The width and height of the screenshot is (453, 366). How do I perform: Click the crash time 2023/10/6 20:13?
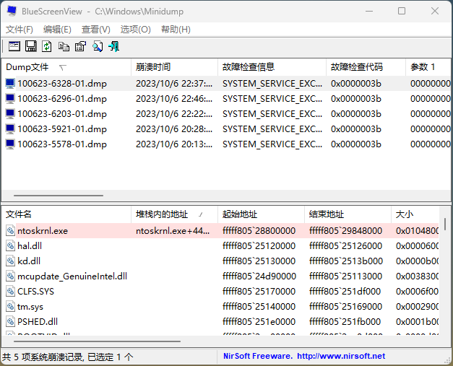tap(174, 144)
